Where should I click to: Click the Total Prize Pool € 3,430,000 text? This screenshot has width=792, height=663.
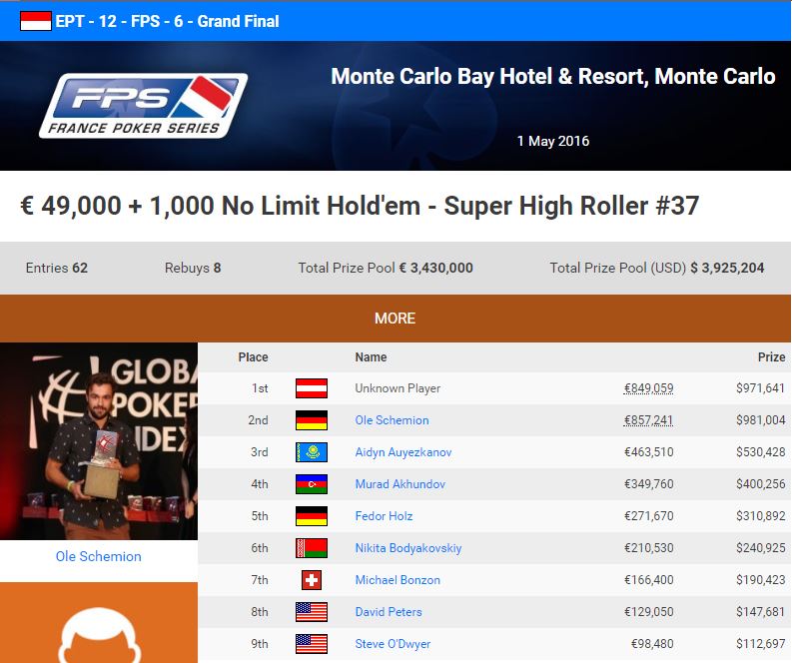click(x=386, y=268)
